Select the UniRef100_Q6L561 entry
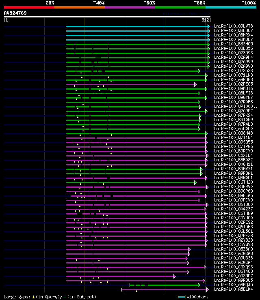Image resolution: width=260 pixels, height=300 pixels. pos(233,231)
